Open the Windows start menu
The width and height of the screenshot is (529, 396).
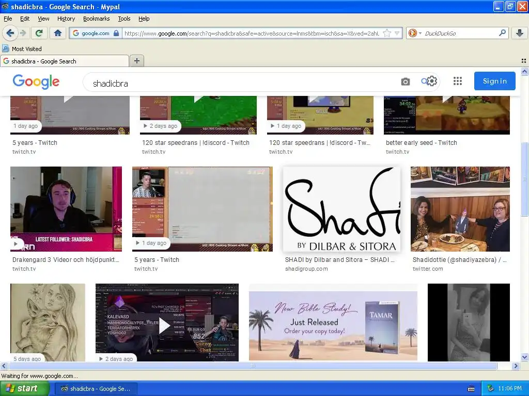[25, 388]
